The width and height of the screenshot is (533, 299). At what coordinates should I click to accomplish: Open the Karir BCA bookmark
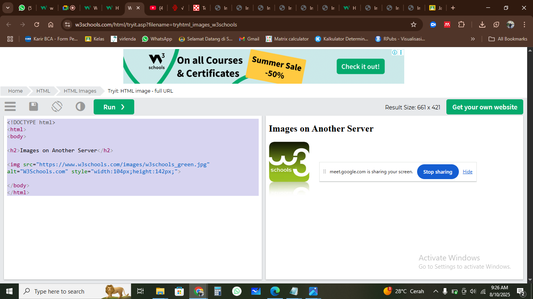[52, 39]
